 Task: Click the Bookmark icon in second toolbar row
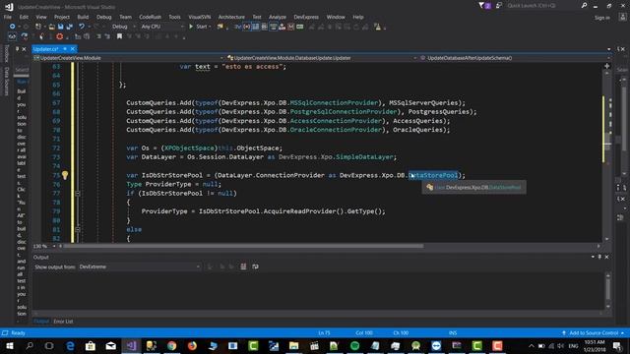(x=119, y=36)
